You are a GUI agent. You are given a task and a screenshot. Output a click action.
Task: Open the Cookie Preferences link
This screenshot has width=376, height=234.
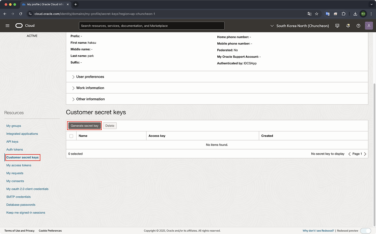[50, 231]
